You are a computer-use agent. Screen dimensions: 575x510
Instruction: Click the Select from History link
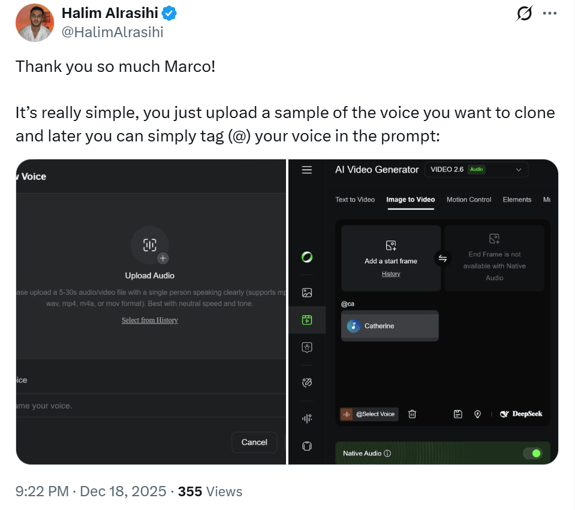pos(150,320)
